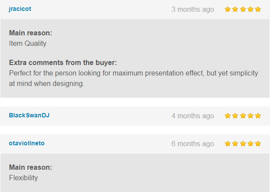The height and width of the screenshot is (192, 270).
Task: Click the first star in jracicot's rating
Action: 227,9
